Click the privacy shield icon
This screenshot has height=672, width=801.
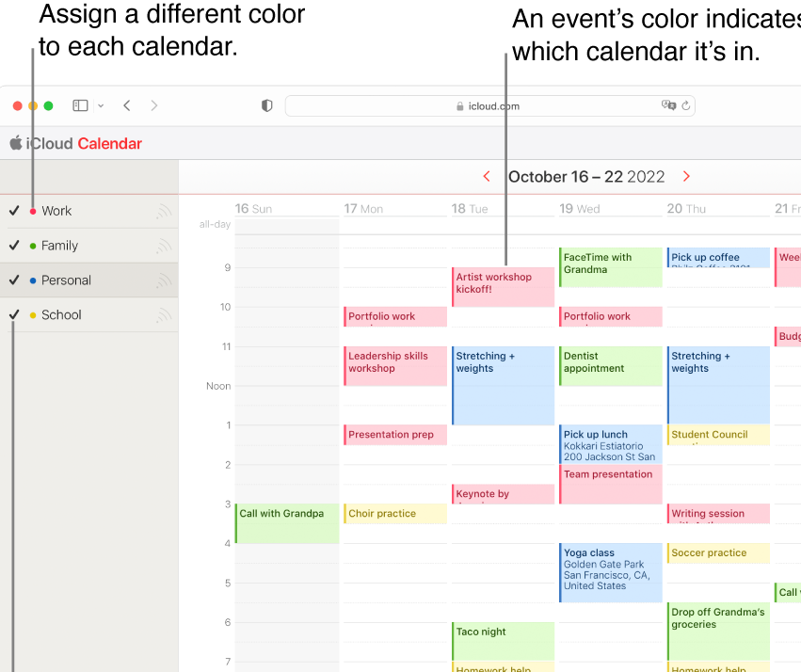pos(266,106)
